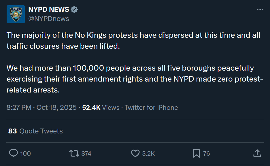
Task: Open the 83 Quote Tweets list
Action: point(35,131)
